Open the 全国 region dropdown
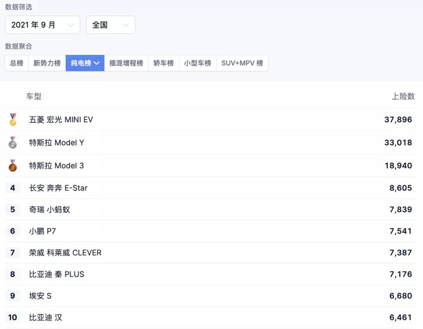 (111, 25)
